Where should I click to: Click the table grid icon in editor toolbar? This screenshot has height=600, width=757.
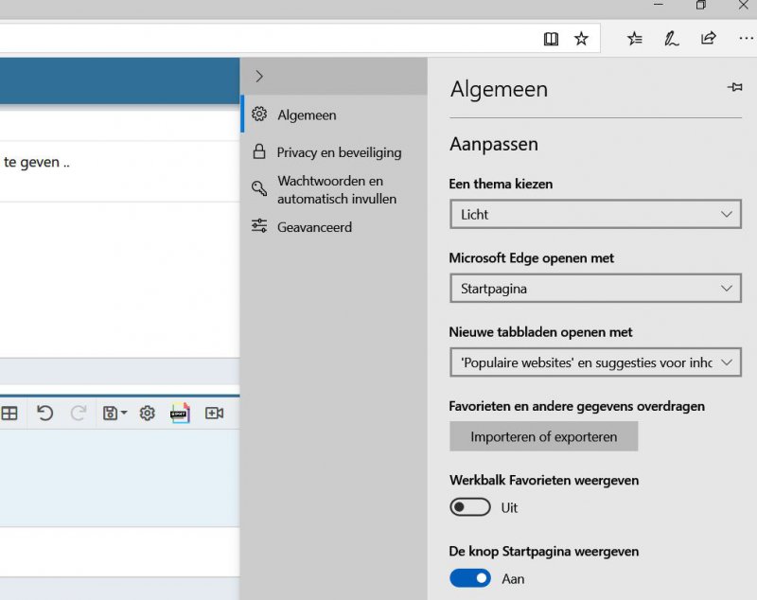click(x=9, y=414)
